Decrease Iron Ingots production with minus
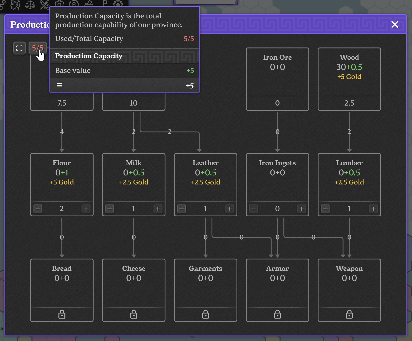Image resolution: width=412 pixels, height=341 pixels. tap(253, 209)
